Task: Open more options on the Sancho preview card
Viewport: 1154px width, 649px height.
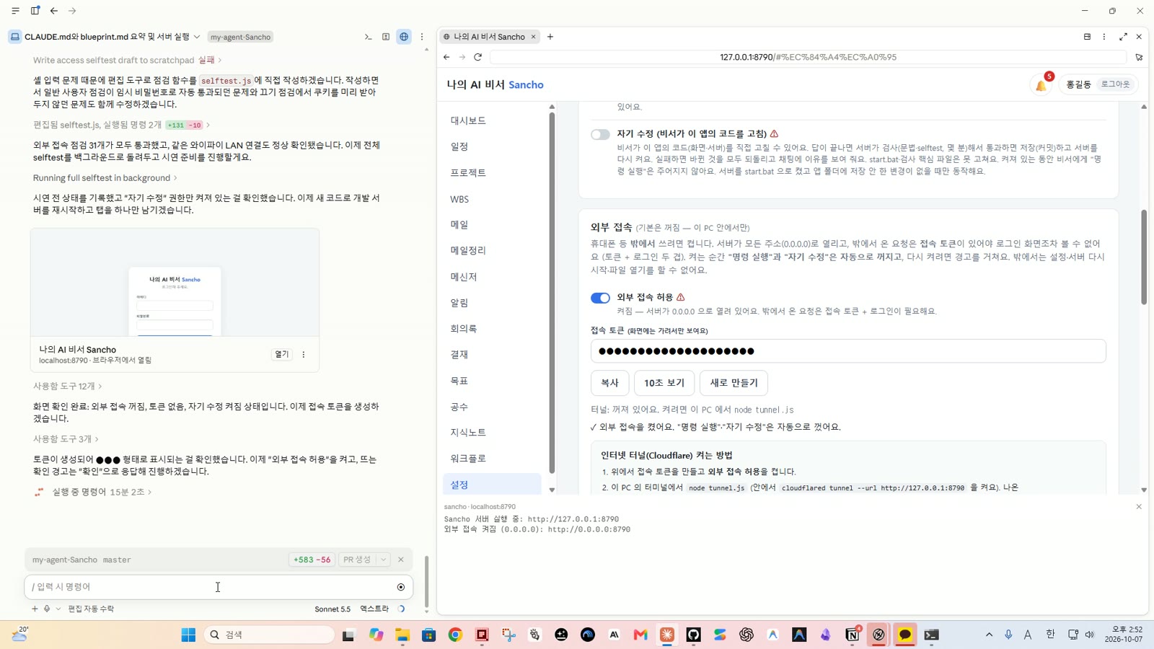Action: 304,355
